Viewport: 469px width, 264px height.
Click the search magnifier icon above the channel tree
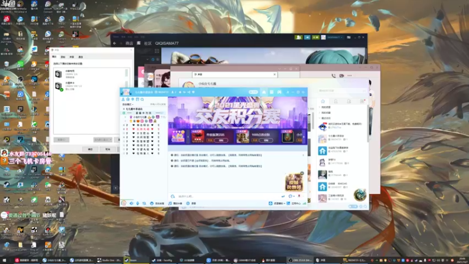[142, 99]
